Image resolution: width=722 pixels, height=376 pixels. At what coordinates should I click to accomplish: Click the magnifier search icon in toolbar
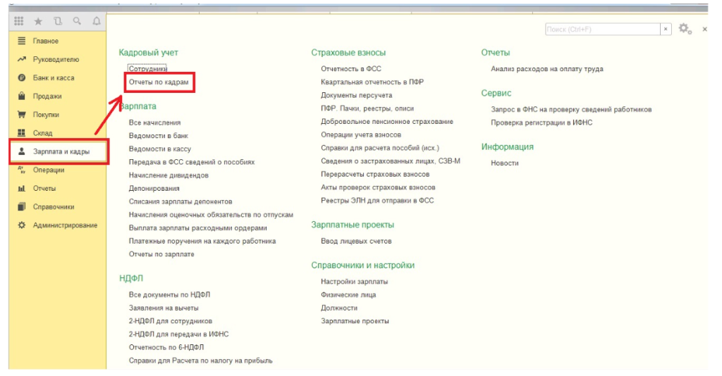(77, 21)
